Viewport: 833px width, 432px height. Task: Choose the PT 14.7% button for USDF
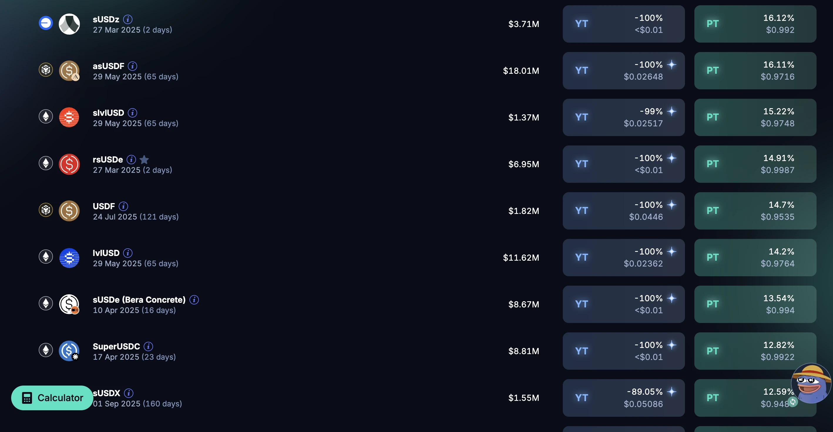pyautogui.click(x=755, y=211)
